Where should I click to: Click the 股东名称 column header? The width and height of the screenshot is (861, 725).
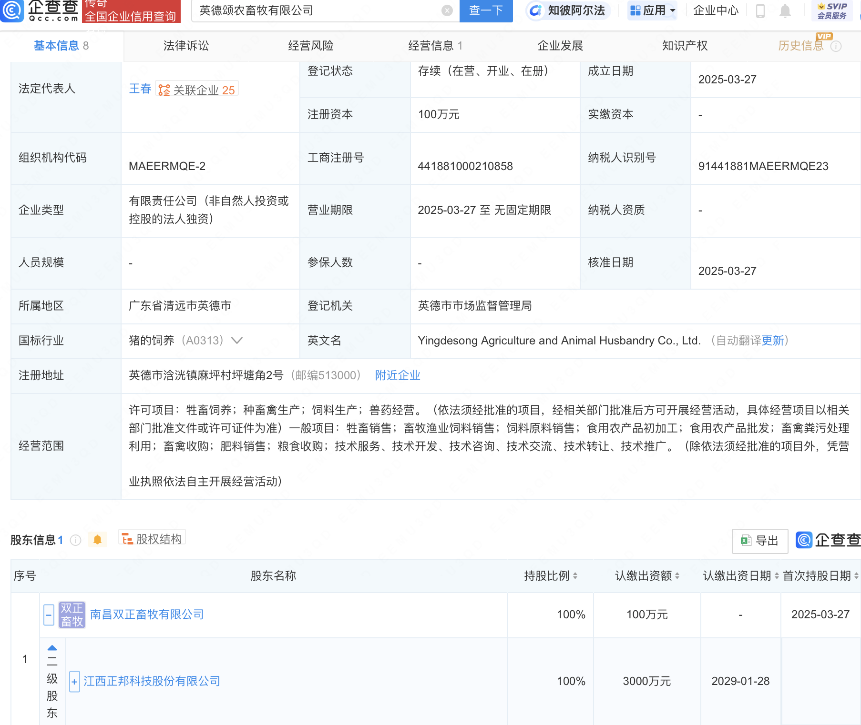click(273, 576)
